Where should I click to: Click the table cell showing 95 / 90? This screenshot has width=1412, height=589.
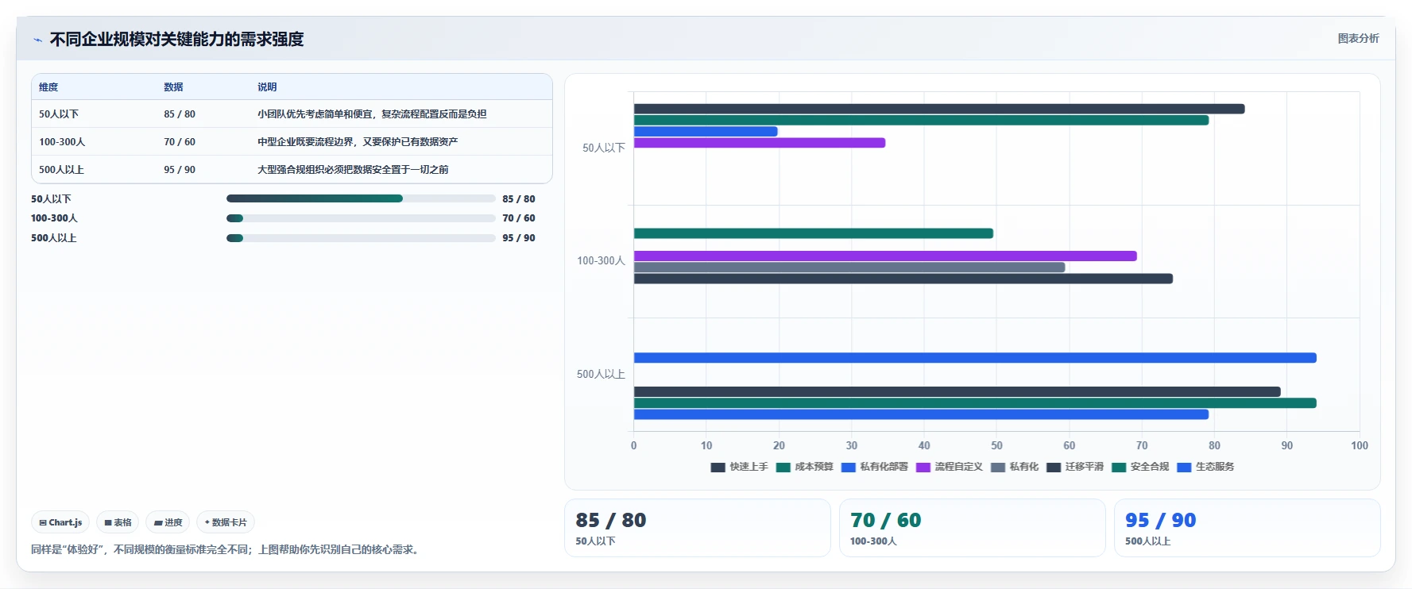(180, 170)
